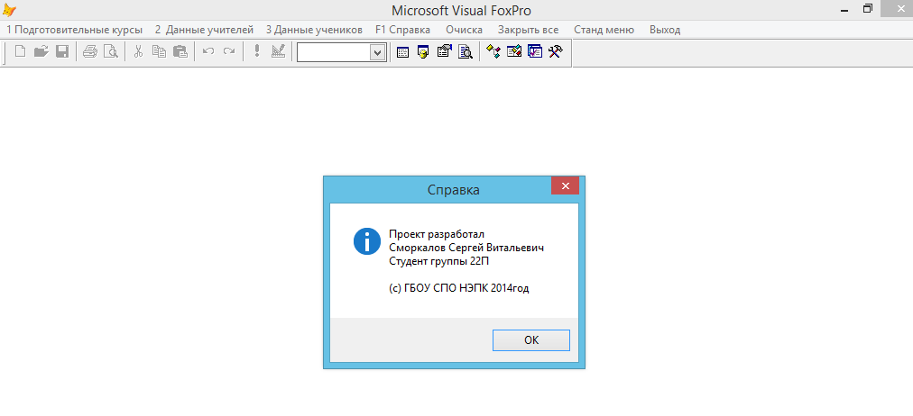Expand the database dropdown arrow in toolbar
Viewport: 913px width, 416px height.
(378, 52)
